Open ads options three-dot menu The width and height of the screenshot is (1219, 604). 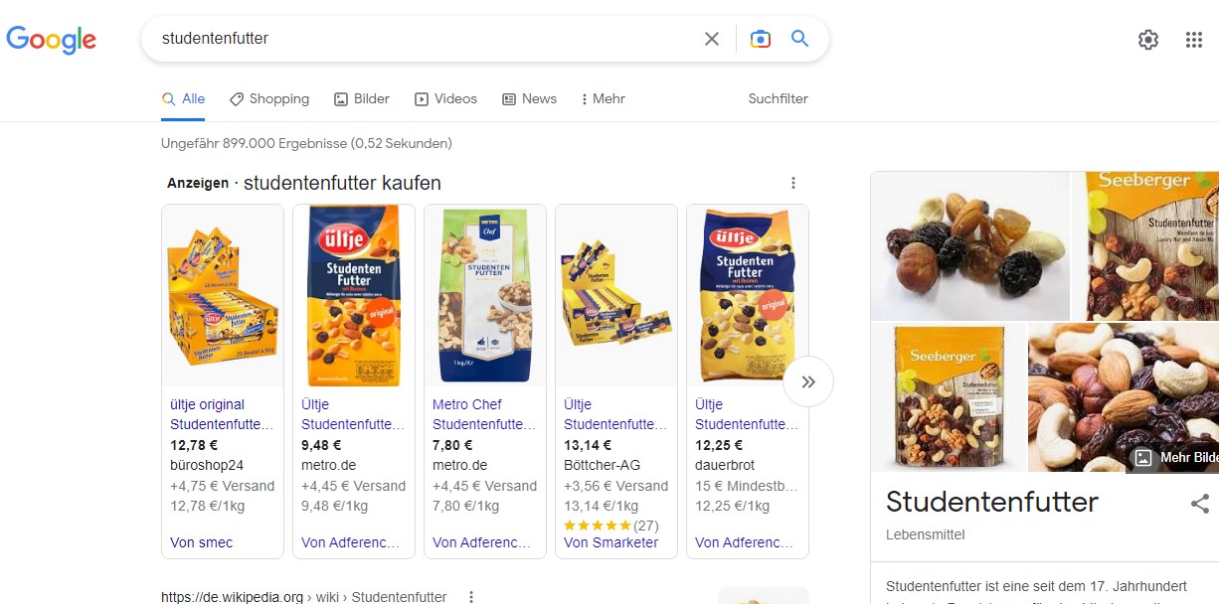coord(793,183)
